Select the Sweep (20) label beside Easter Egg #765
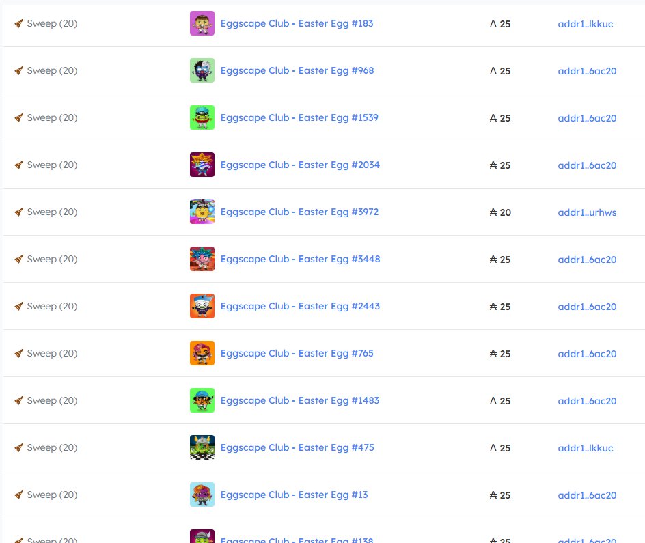Screen dimensions: 645x543 pyautogui.click(x=52, y=354)
